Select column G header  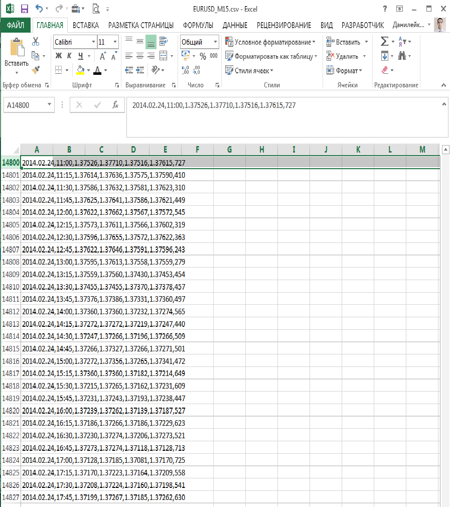[229, 150]
